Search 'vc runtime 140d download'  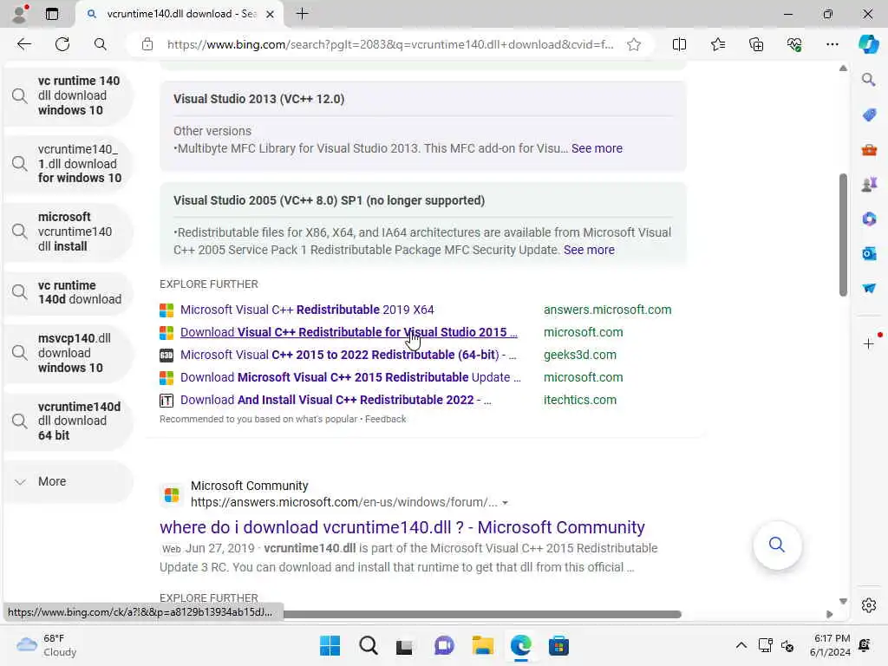[68, 292]
